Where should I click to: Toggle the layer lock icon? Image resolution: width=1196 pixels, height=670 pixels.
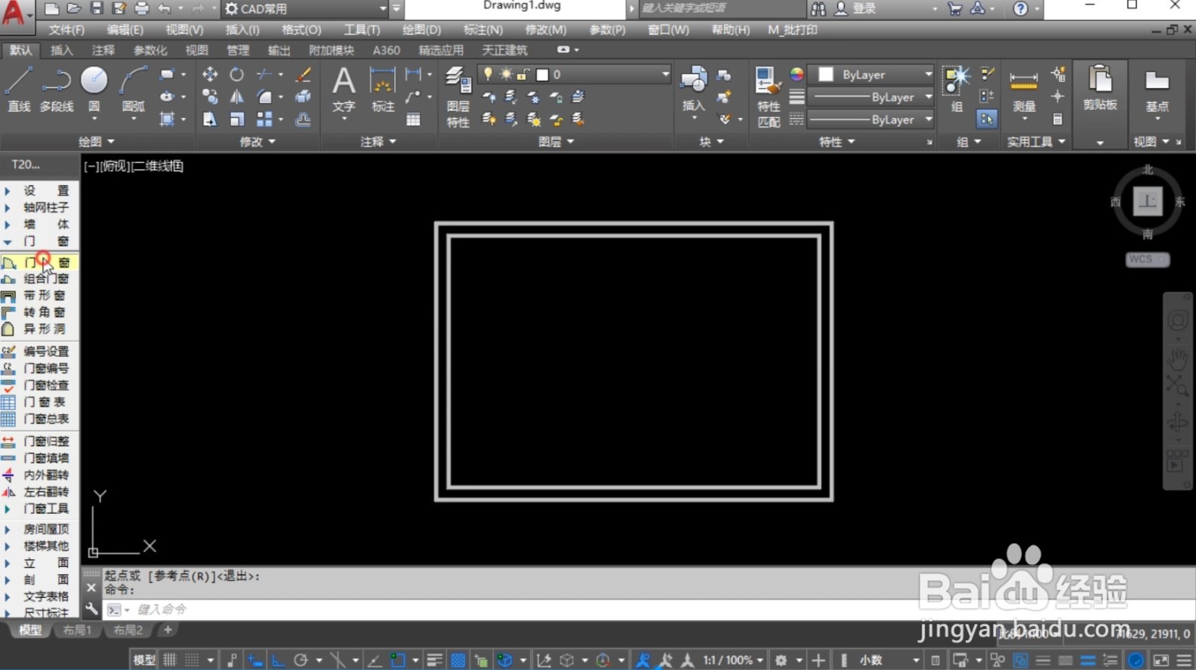click(x=523, y=74)
